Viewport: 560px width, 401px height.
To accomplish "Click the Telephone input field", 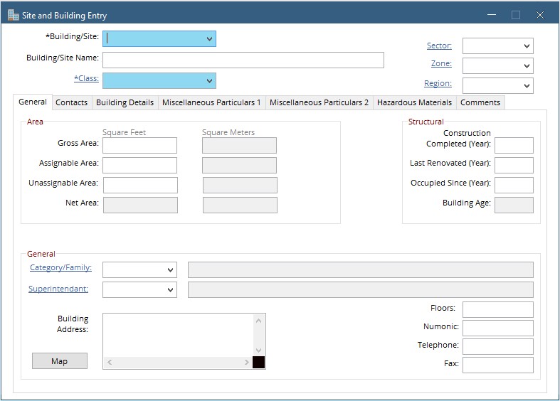I will click(x=497, y=346).
